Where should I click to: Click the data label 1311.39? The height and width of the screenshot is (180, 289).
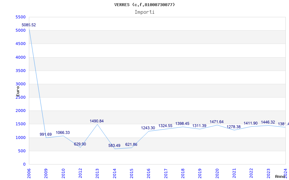click(199, 126)
